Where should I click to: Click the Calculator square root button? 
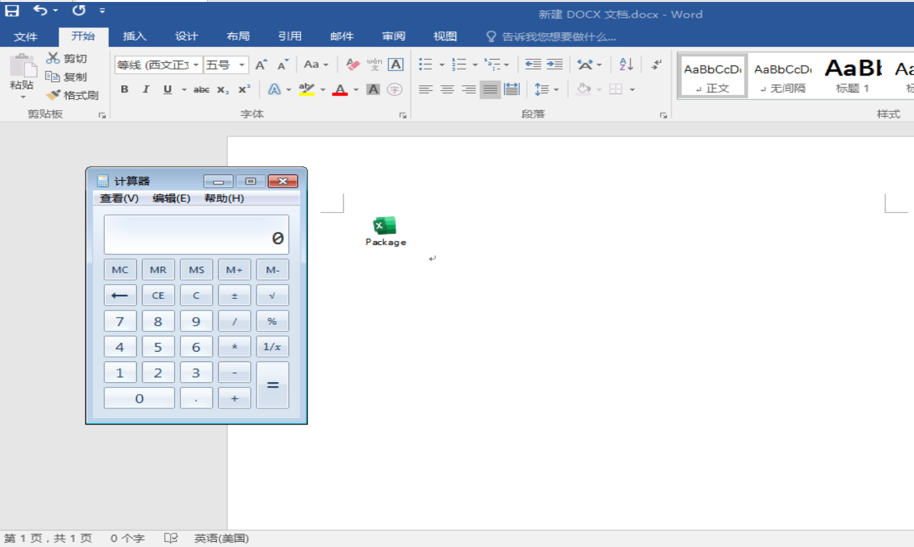click(x=272, y=296)
